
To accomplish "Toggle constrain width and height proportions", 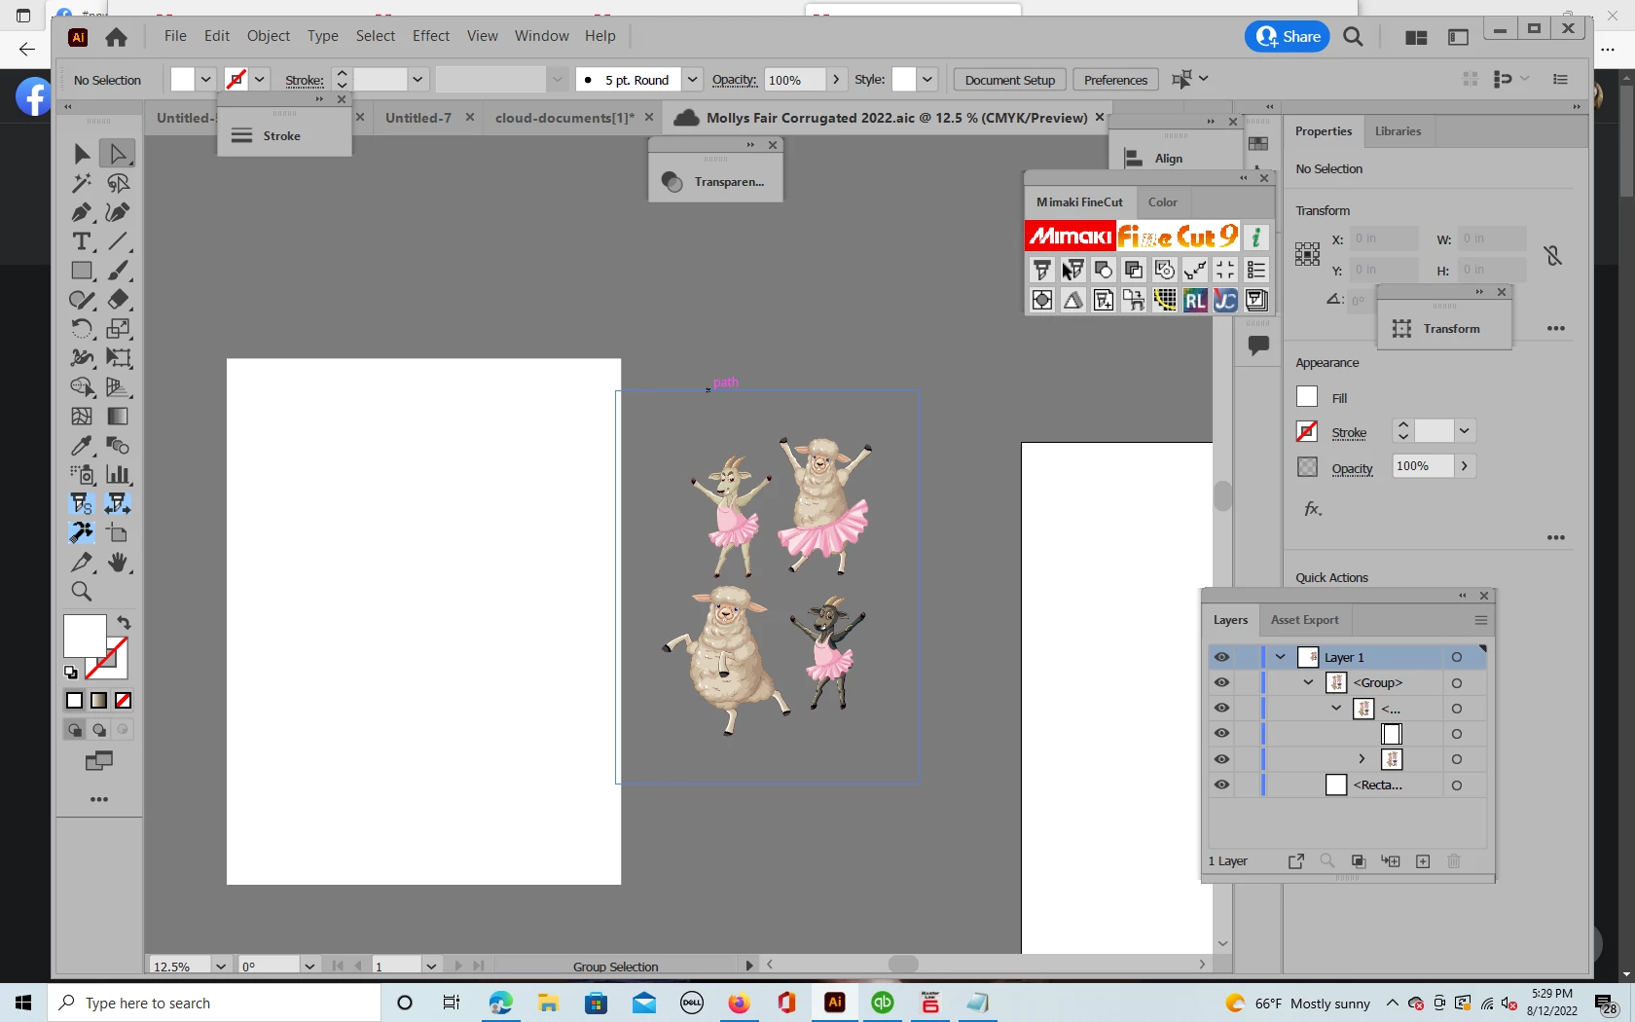I will tap(1553, 255).
